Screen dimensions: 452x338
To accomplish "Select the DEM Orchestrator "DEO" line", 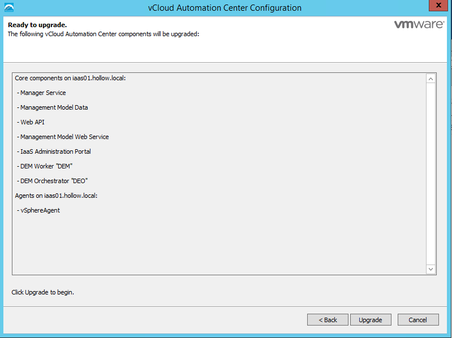I will (x=54, y=181).
